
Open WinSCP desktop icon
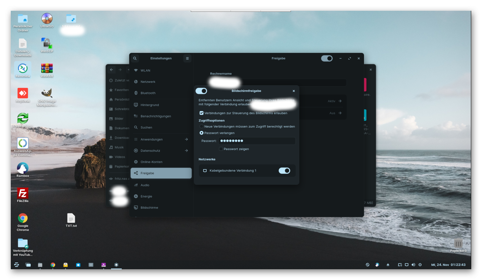47,45
